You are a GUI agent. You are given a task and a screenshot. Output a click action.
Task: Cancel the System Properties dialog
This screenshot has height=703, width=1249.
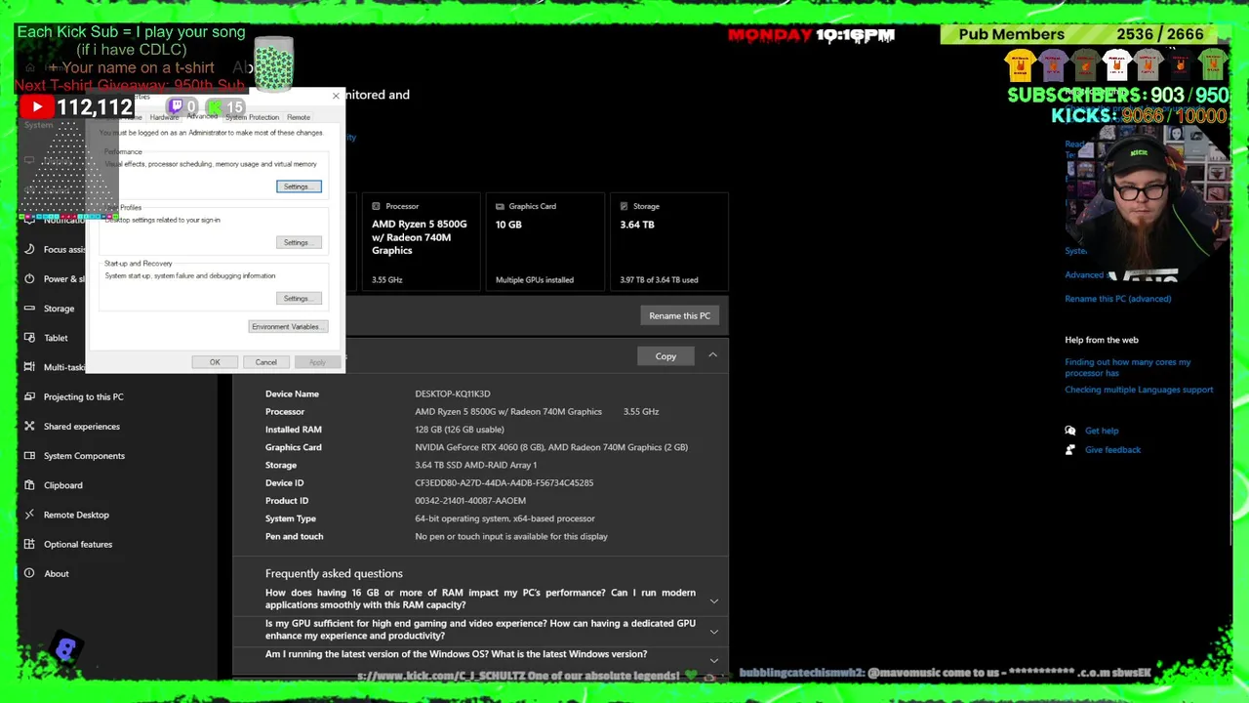(x=266, y=362)
